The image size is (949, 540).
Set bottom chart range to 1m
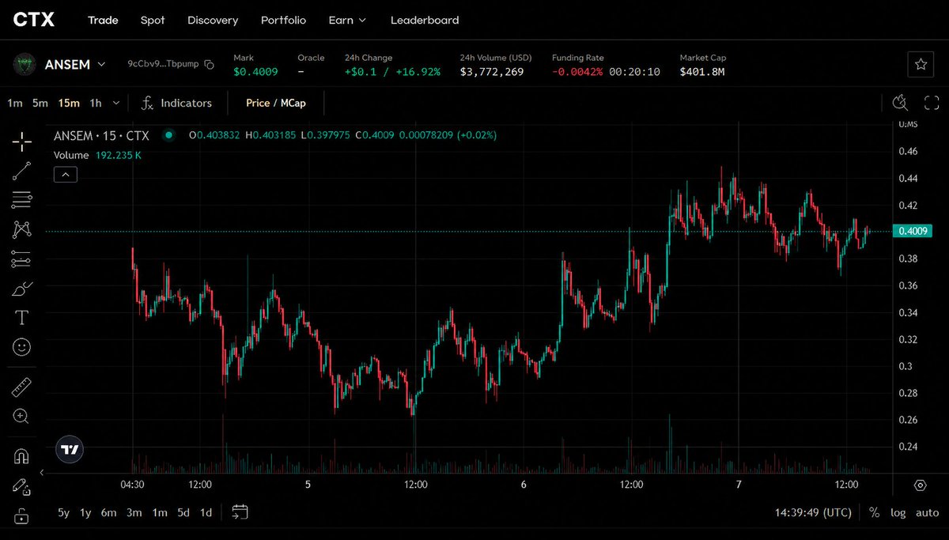point(160,512)
